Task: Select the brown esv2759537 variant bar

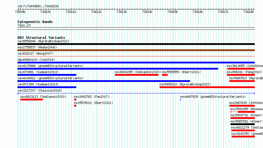Action: click(136, 50)
